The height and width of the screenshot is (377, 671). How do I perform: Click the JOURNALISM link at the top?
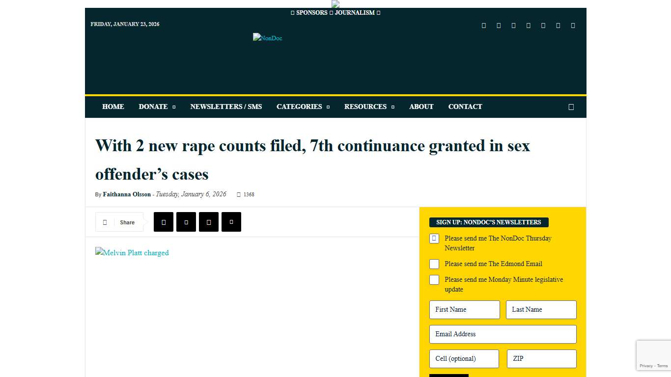pyautogui.click(x=355, y=12)
